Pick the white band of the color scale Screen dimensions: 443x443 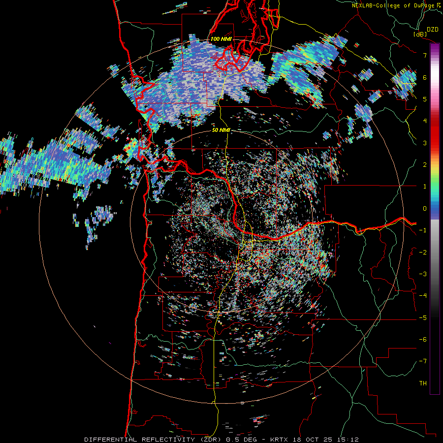coord(435,74)
